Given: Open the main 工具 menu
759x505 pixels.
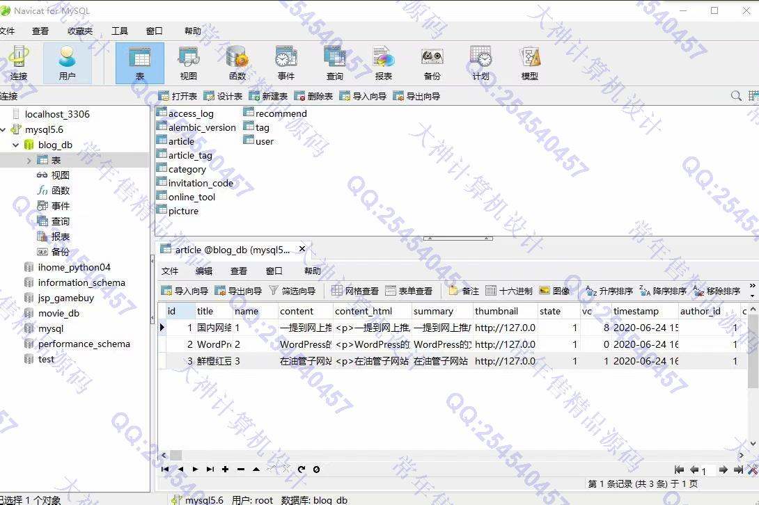Looking at the screenshot, I should (x=120, y=31).
